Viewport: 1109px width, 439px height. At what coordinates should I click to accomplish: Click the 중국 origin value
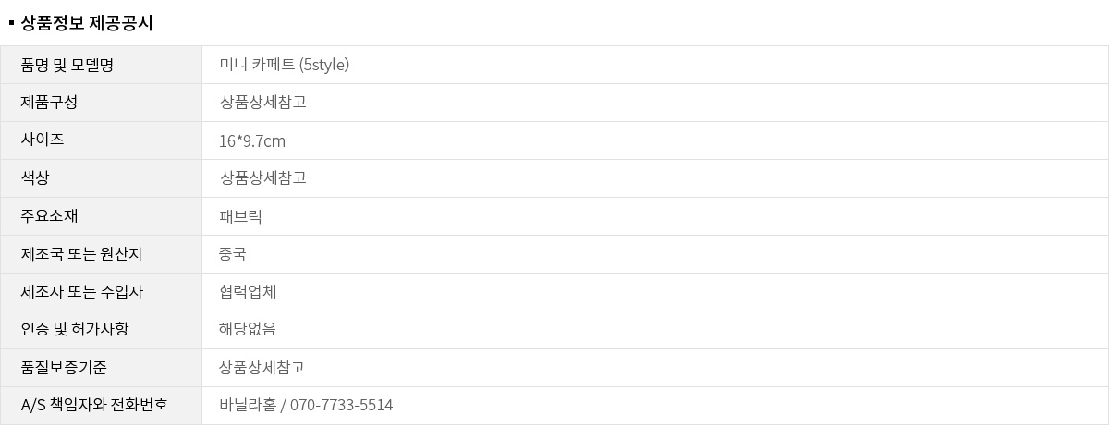(233, 254)
